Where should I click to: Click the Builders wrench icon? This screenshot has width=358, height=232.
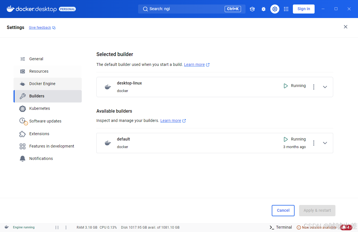coord(23,96)
